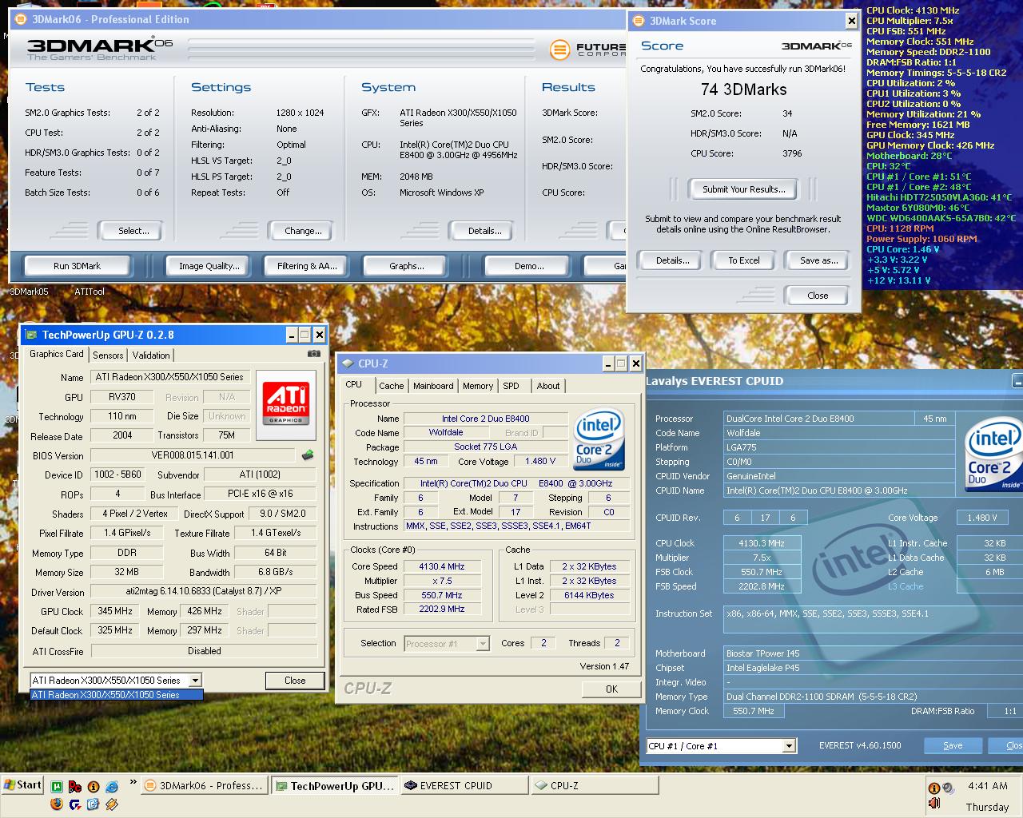Open Filtering & AA... settings

[308, 266]
